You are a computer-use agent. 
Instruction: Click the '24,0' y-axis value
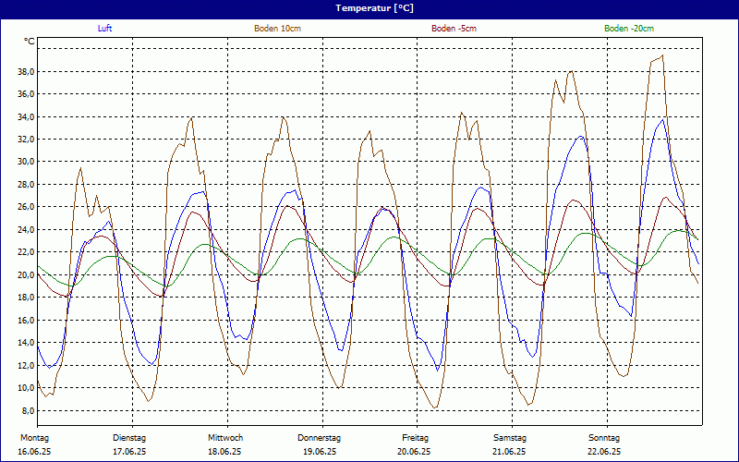27,229
